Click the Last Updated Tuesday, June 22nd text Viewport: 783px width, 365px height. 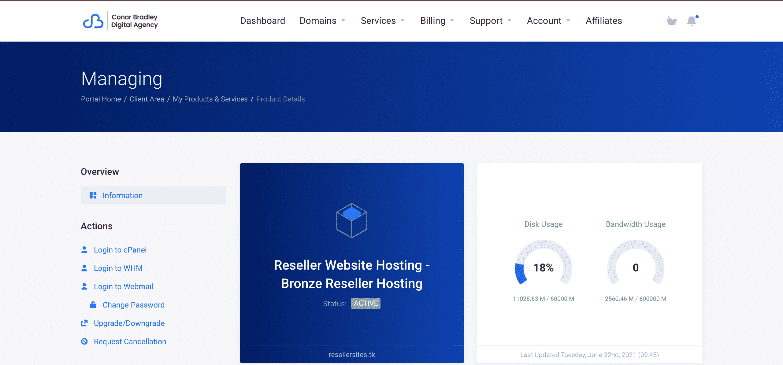click(x=589, y=355)
